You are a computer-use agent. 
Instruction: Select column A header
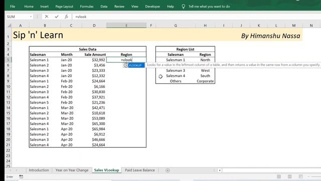(20, 26)
